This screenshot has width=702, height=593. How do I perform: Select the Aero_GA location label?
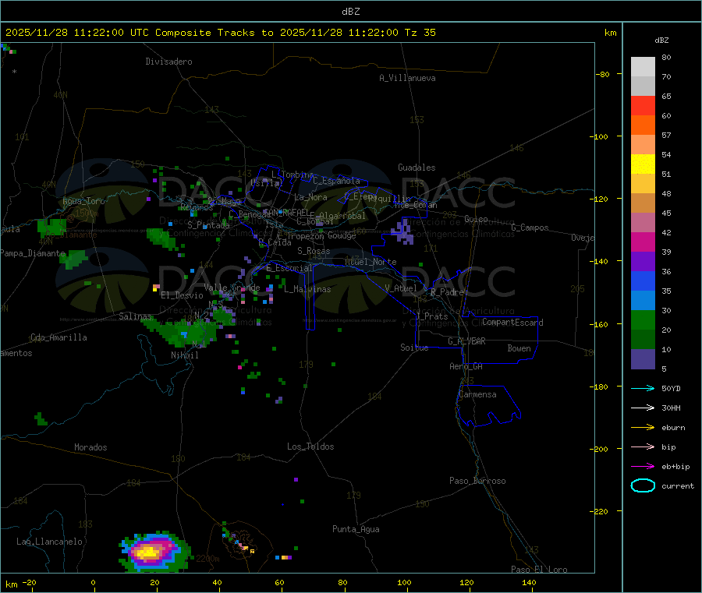pos(466,366)
